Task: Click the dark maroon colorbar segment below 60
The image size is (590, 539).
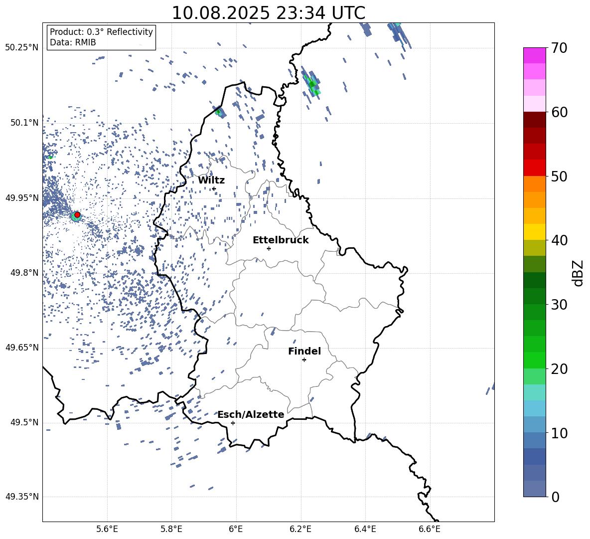Action: (534, 120)
